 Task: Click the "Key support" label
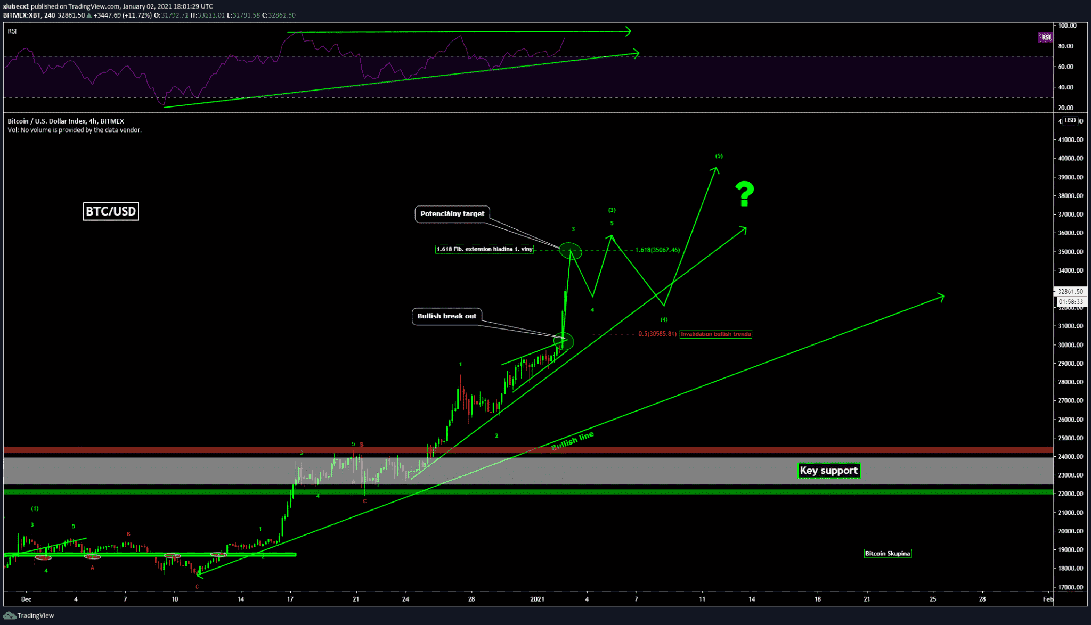[x=828, y=471]
